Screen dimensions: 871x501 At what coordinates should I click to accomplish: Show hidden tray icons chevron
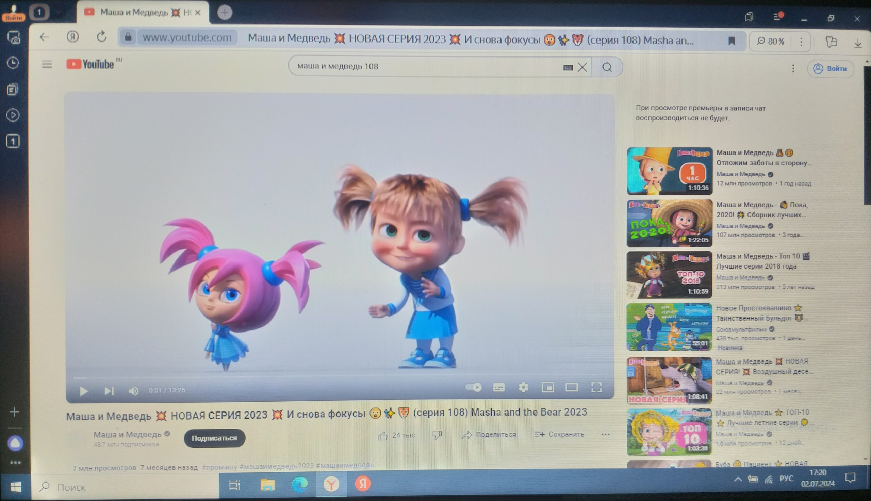tap(738, 479)
